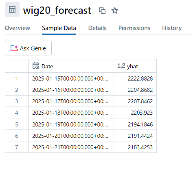Screen dimensions: 191x172
Task: Click date cell 2025-01-20T00:00:00.000
Action: coord(71,135)
